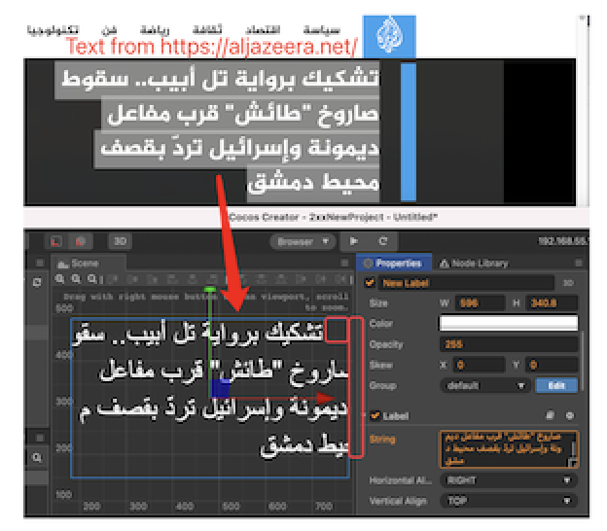607x531 pixels.
Task: Click the red X-axis gizmo arrow
Action: (x=324, y=398)
